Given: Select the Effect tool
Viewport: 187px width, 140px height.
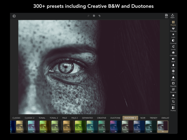Looking at the screenshot, I should pyautogui.click(x=173, y=78).
